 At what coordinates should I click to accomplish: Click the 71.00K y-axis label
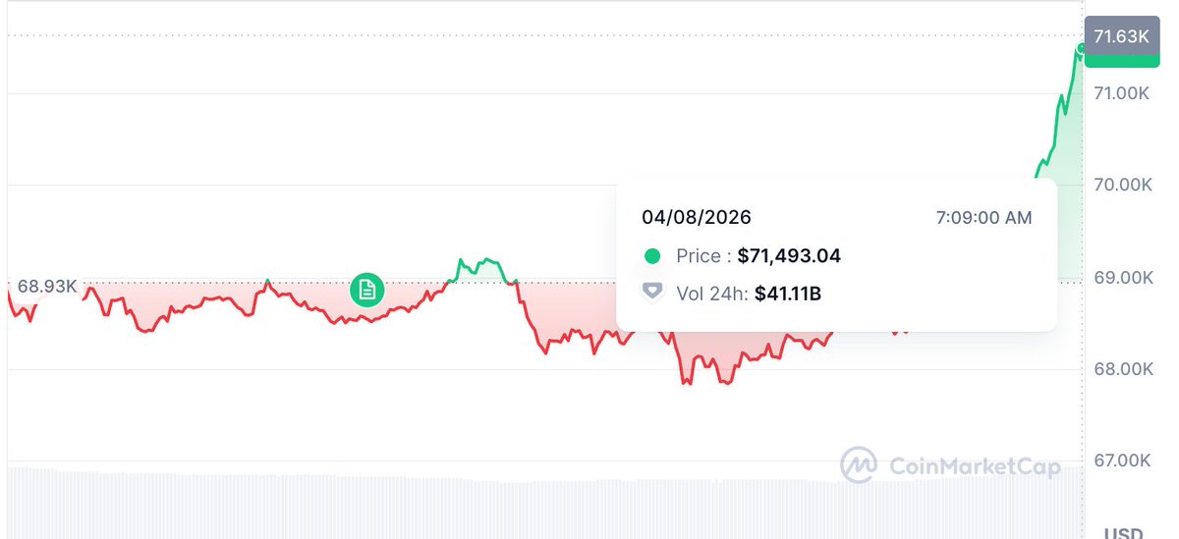point(1121,93)
